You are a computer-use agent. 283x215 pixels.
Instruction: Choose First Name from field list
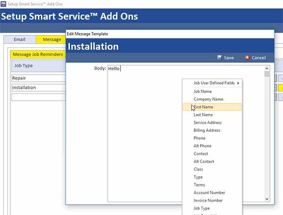[x=212, y=107]
